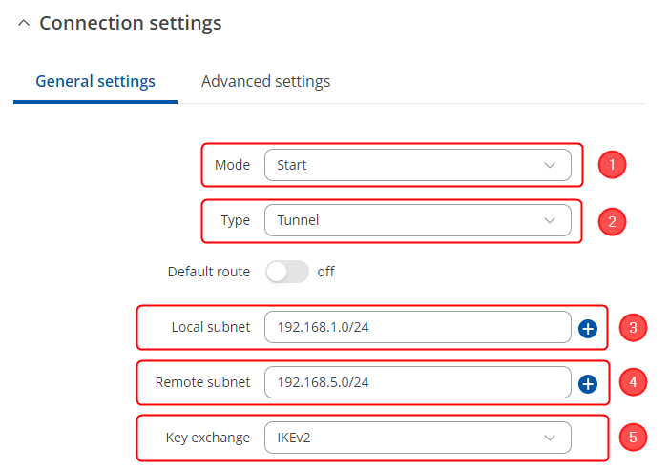
Task: Click the Default route label
Action: pyautogui.click(x=208, y=272)
